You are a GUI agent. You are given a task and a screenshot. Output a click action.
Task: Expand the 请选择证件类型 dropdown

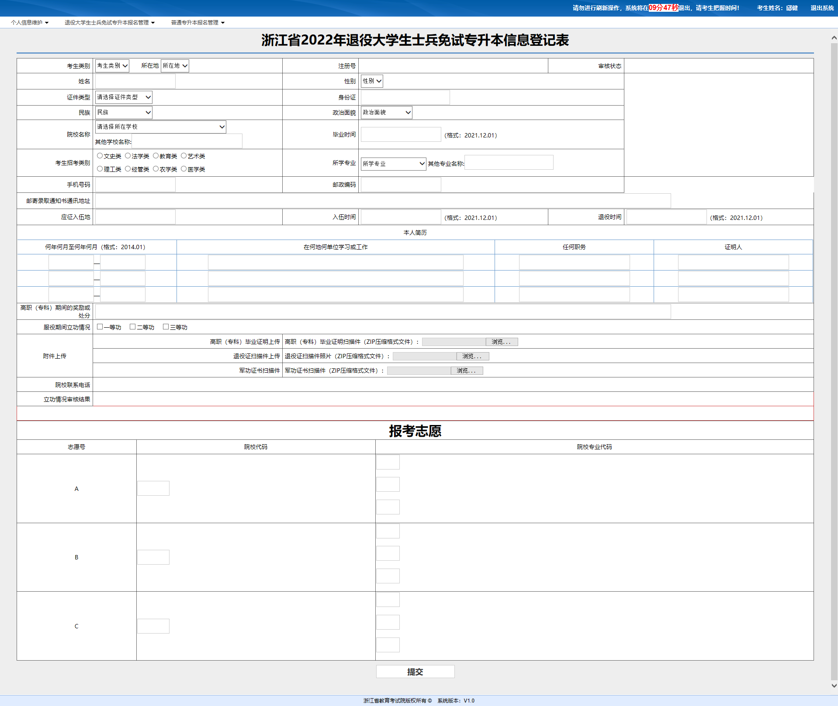click(x=124, y=97)
